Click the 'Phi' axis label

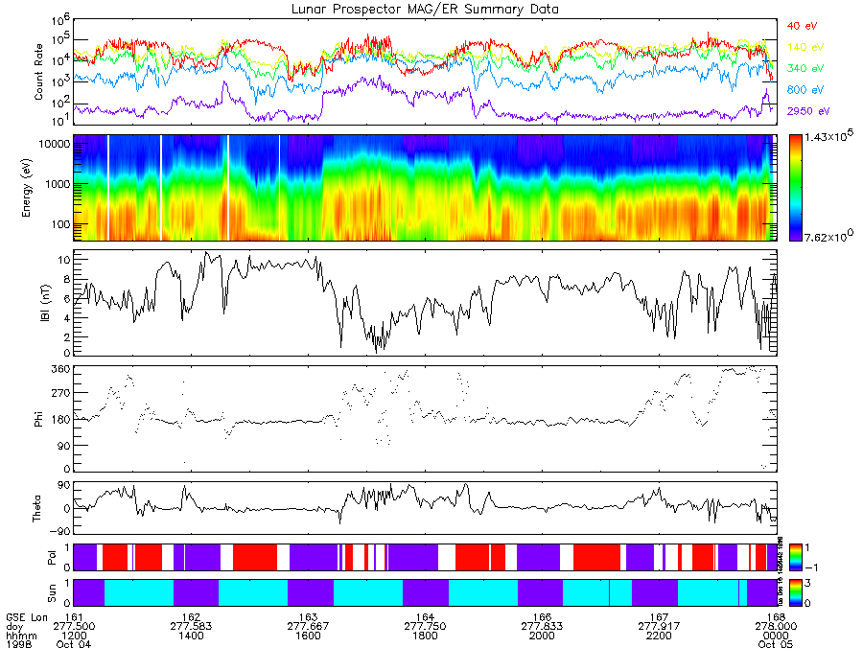[38, 419]
